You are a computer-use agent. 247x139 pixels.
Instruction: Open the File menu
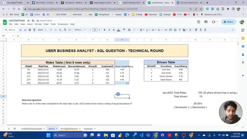pos(10,24)
